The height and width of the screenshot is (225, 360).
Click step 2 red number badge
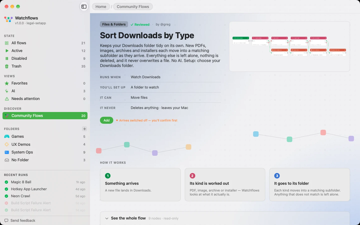click(x=192, y=176)
